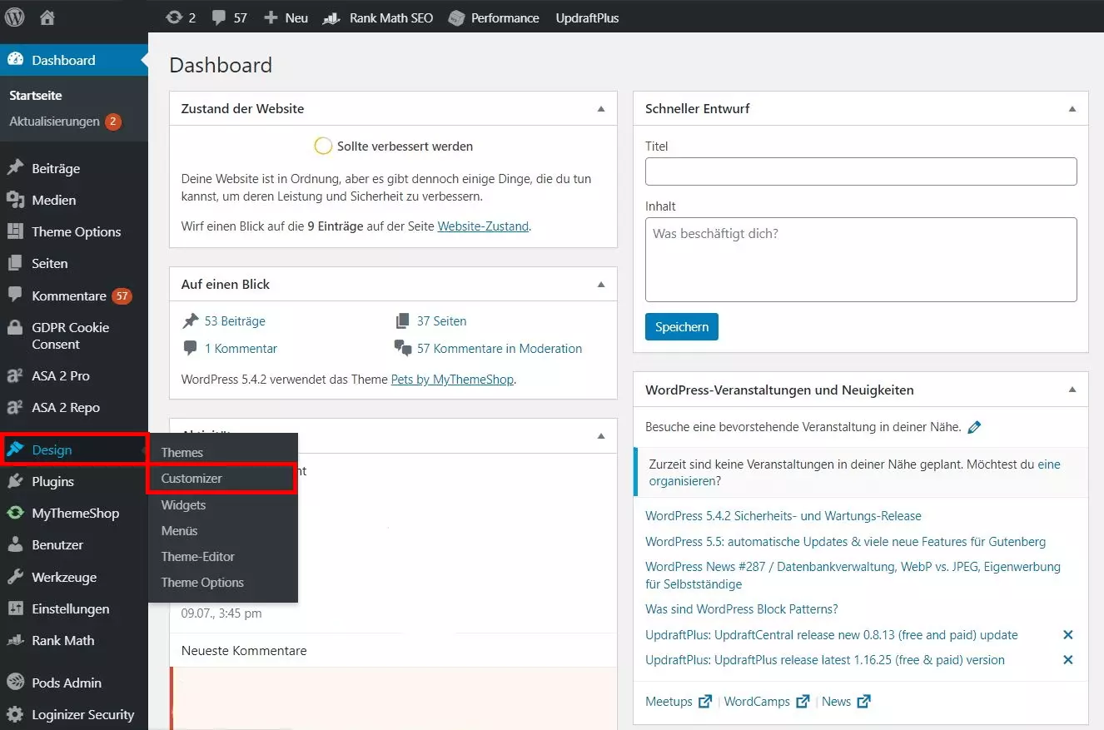Open Performance in the admin bar
This screenshot has height=730, width=1104.
point(494,17)
